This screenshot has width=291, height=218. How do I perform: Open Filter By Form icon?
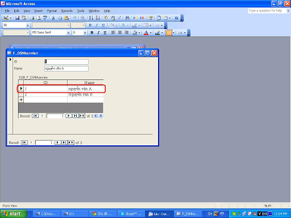(x=113, y=18)
